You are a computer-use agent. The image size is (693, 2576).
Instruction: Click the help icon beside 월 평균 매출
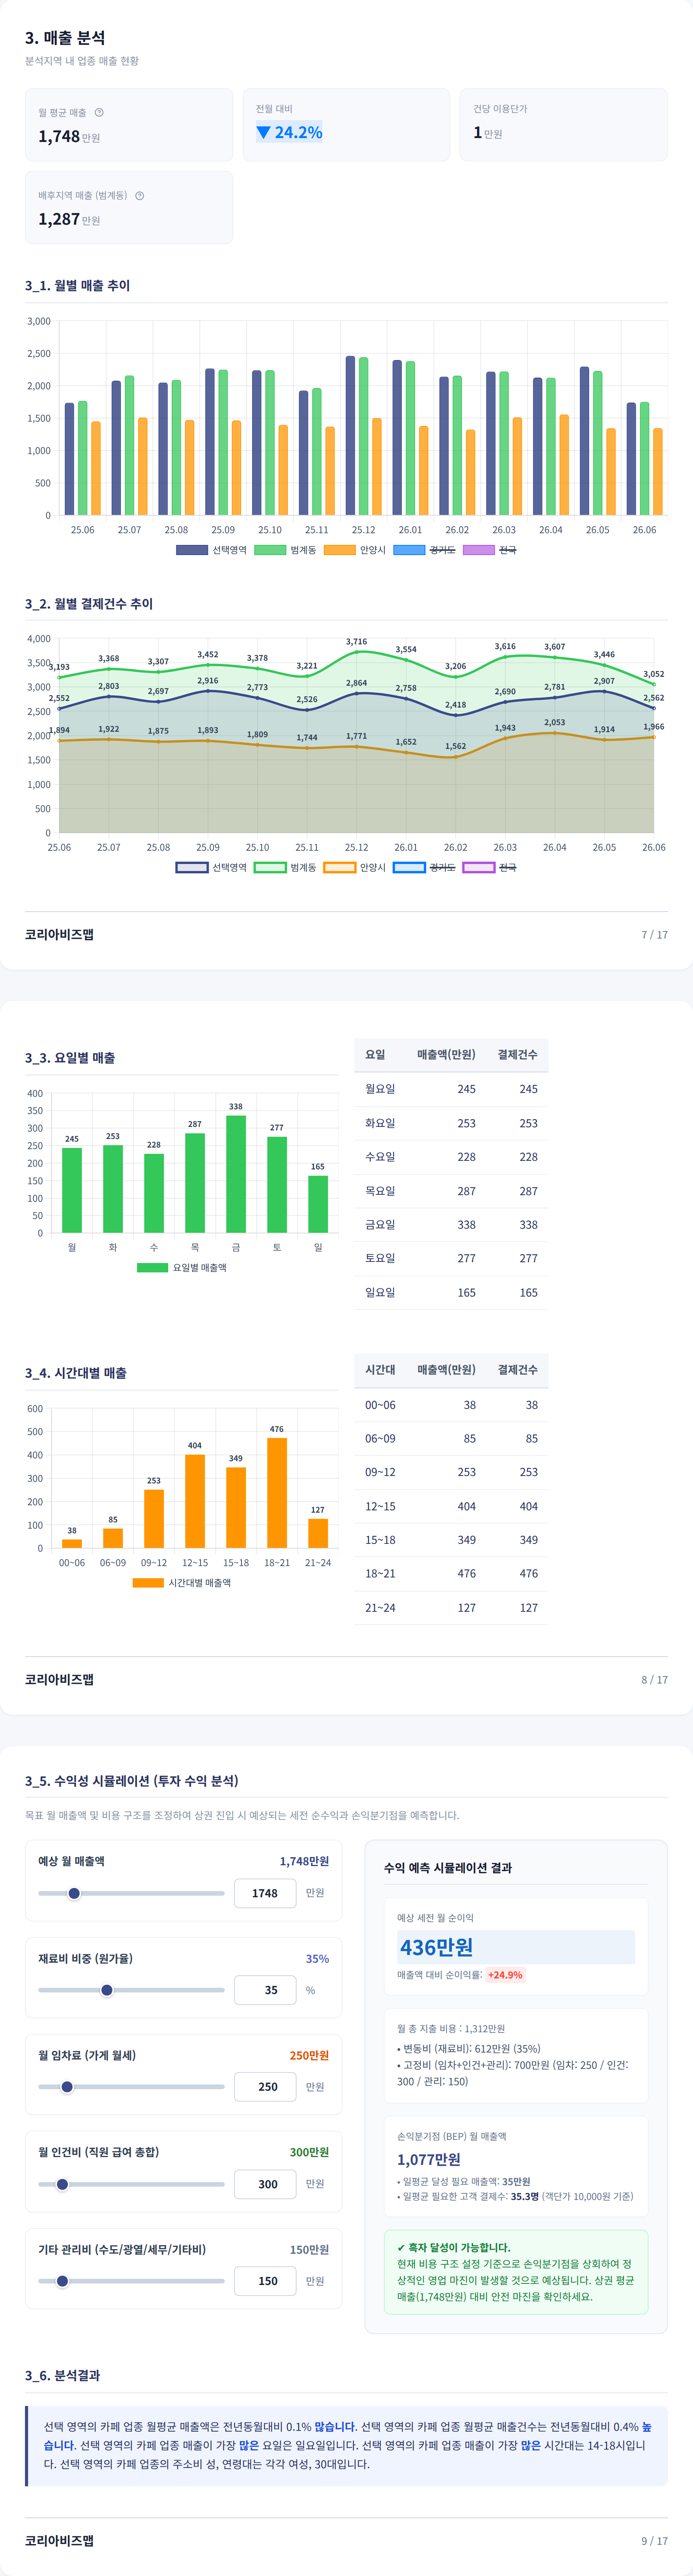click(x=99, y=112)
